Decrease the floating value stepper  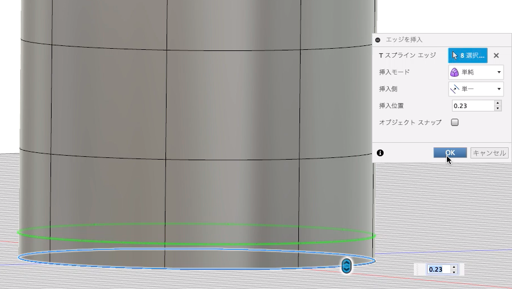point(454,272)
